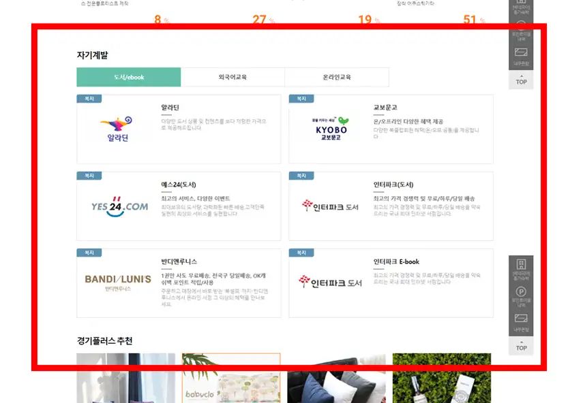Click '온/오프라인 다양한 혜택 제공' text
This screenshot has width=570, height=403.
coord(408,121)
